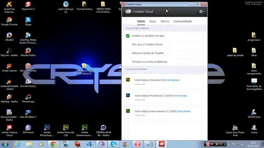Open the Comunidade tab
Screen dimensions: 264x148
pyautogui.click(x=182, y=21)
